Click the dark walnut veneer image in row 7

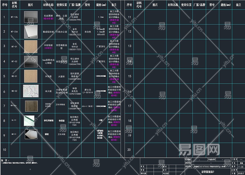click(31, 106)
